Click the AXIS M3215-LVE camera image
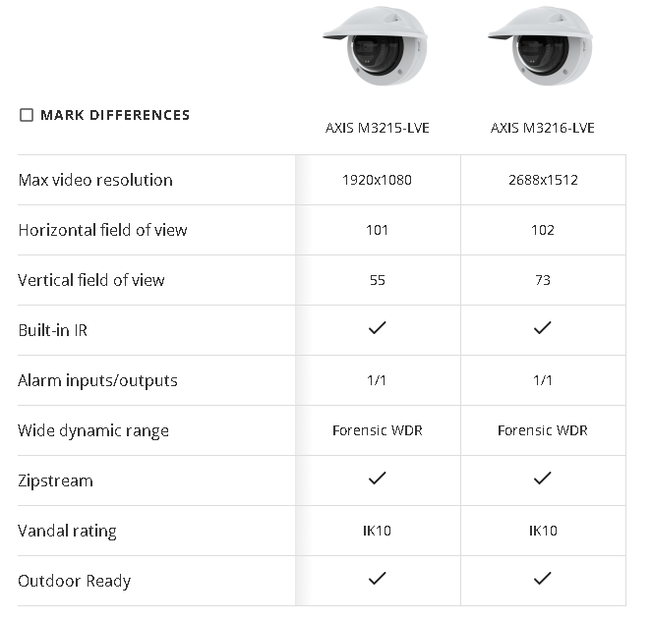 coord(378,49)
